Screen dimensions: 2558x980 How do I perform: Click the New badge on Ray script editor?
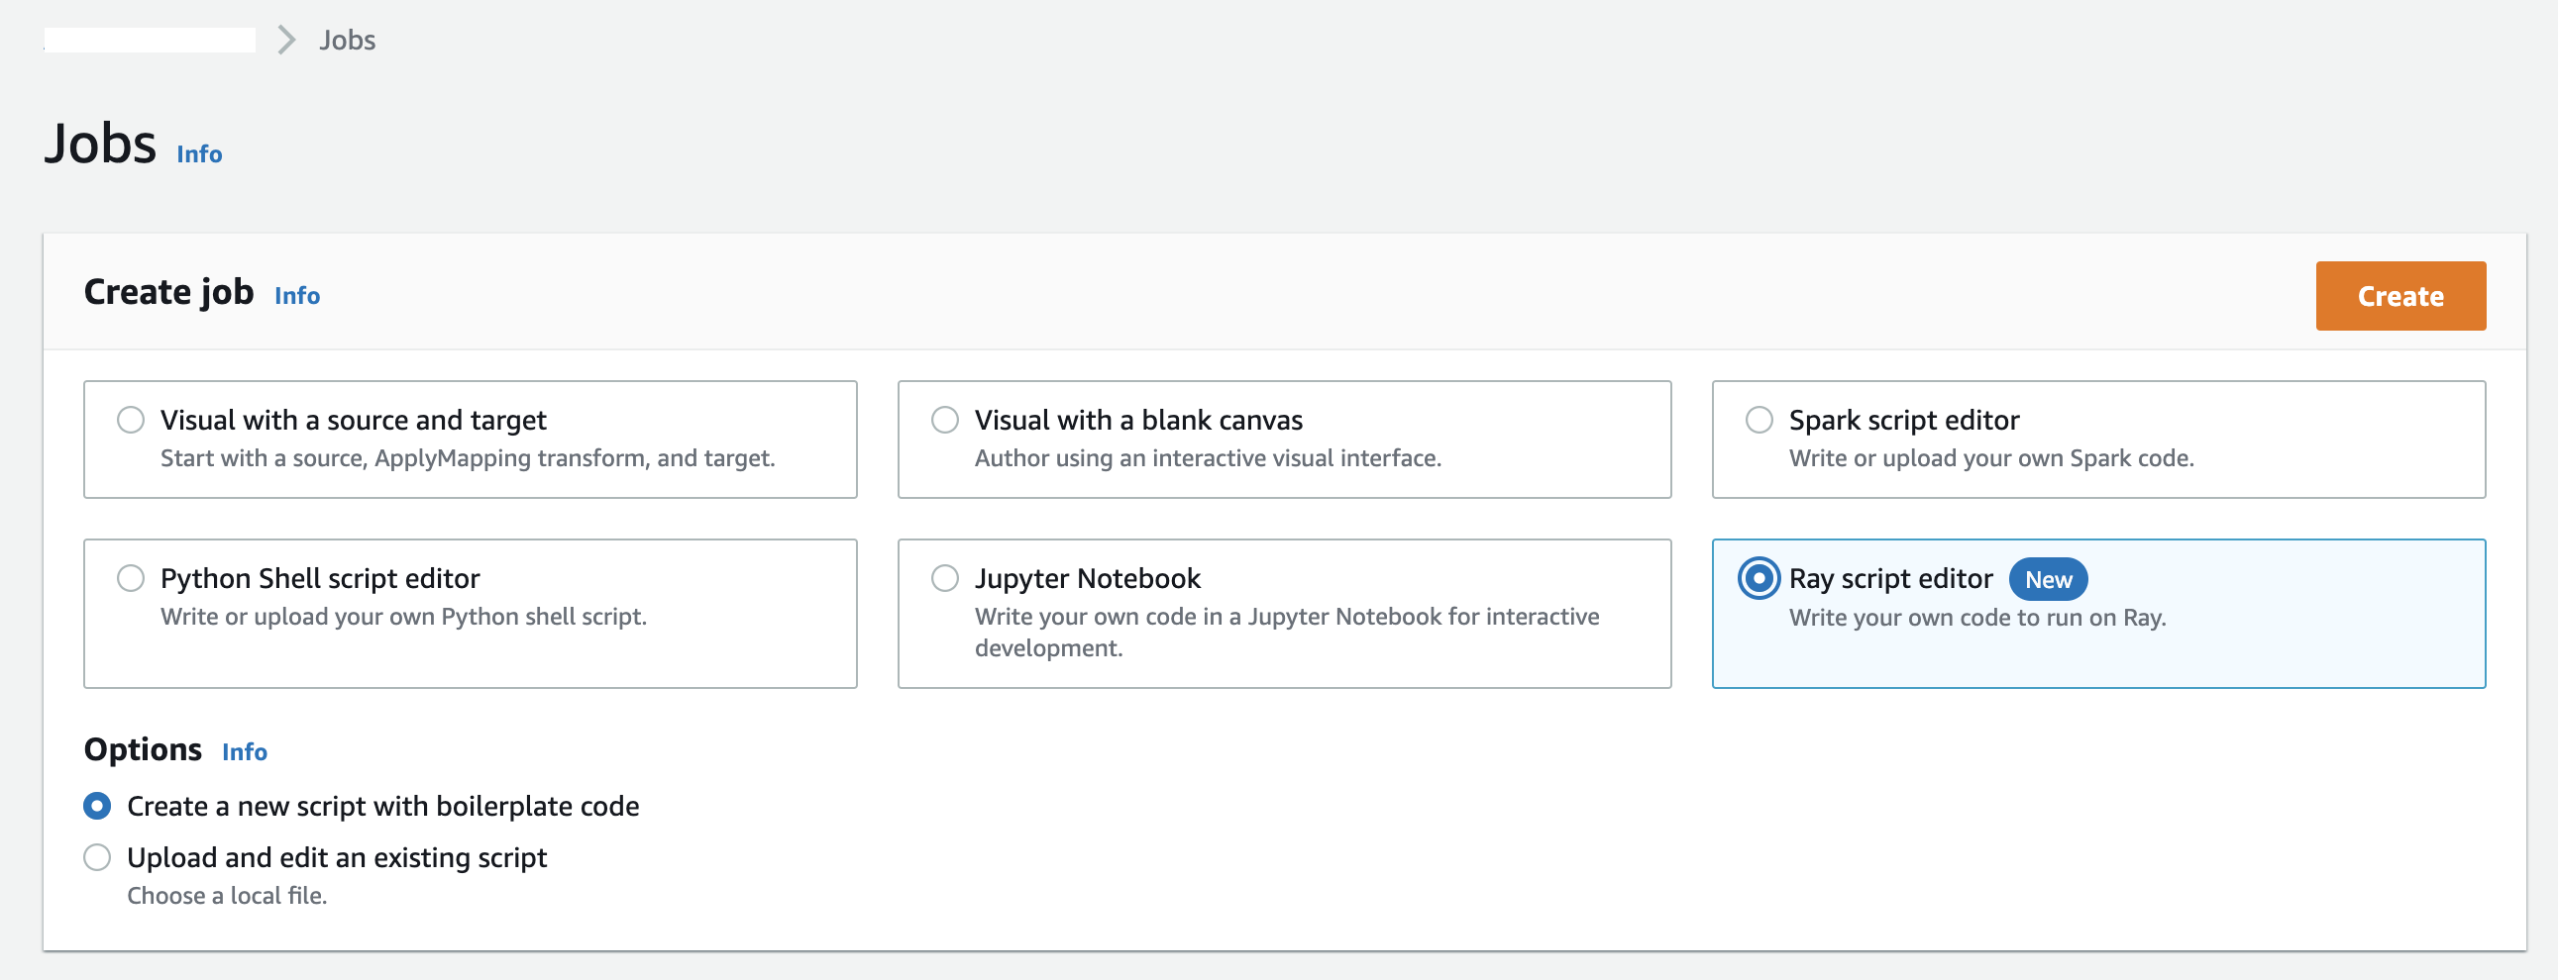click(x=2048, y=579)
